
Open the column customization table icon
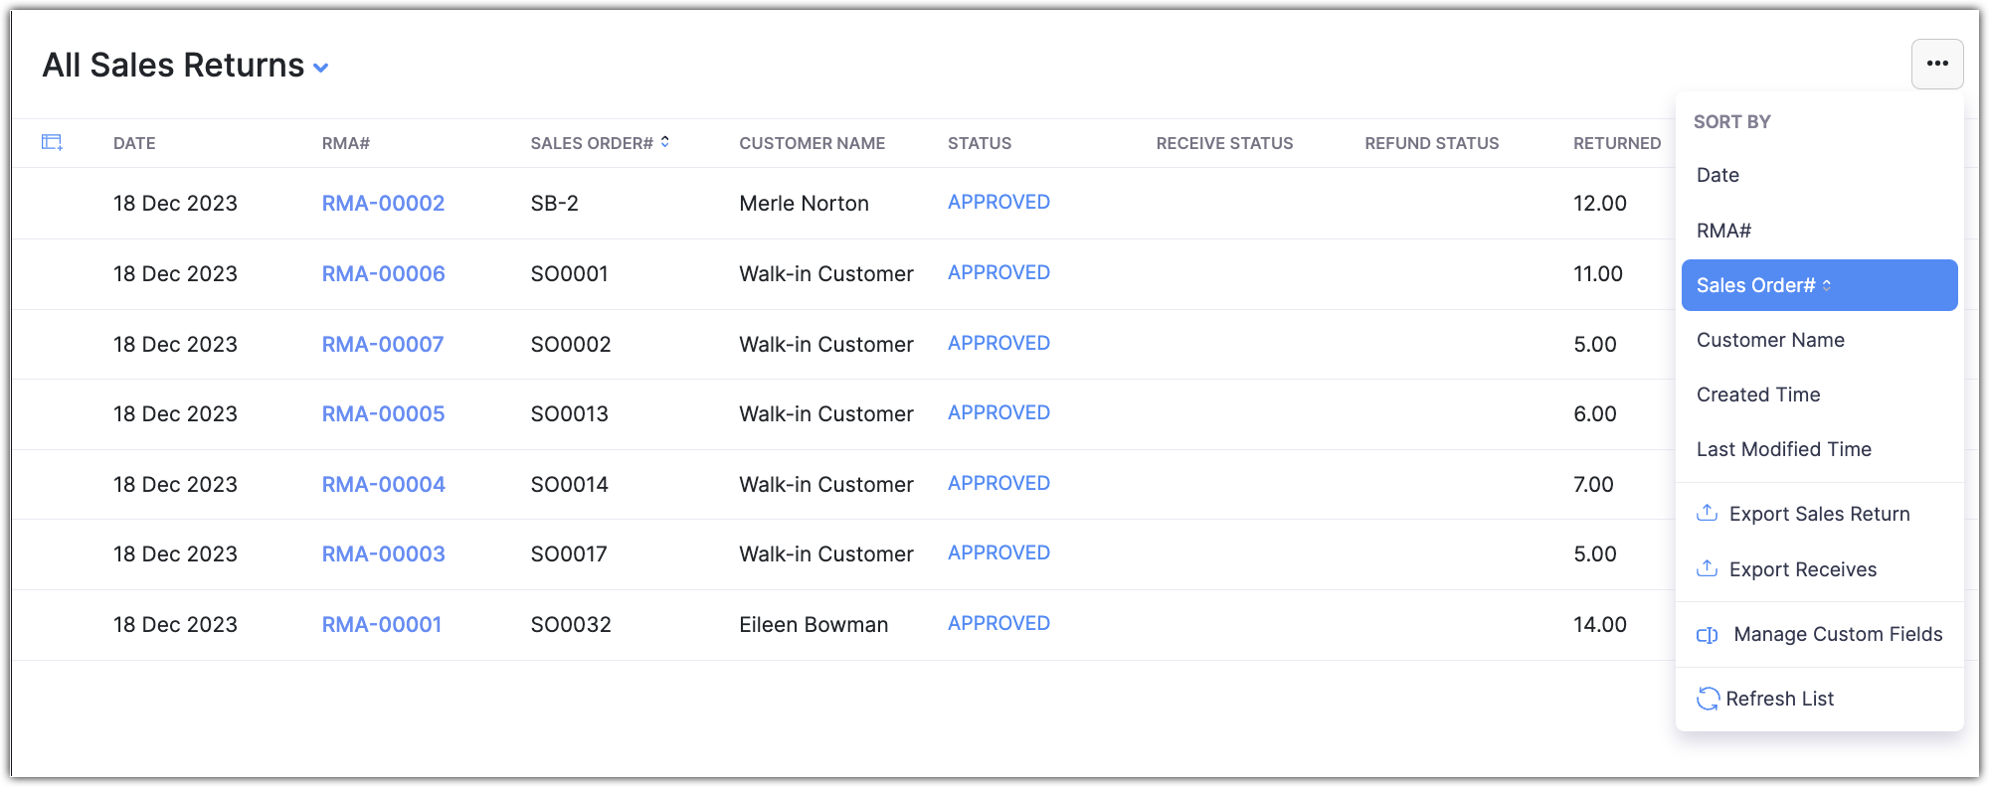[52, 142]
